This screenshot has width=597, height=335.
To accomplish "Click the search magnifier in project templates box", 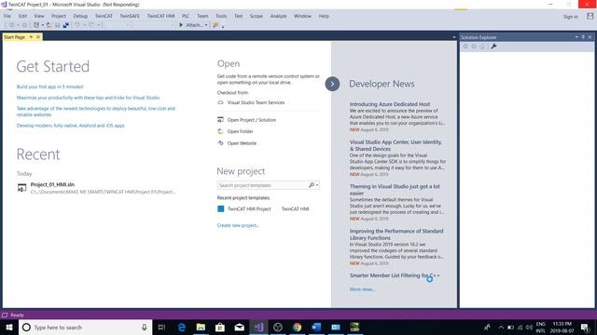I will 312,185.
